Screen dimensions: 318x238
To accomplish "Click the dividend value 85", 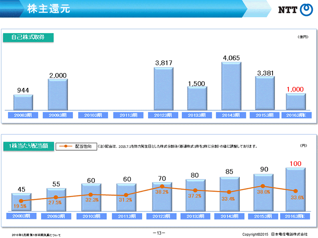I will [x=229, y=171].
